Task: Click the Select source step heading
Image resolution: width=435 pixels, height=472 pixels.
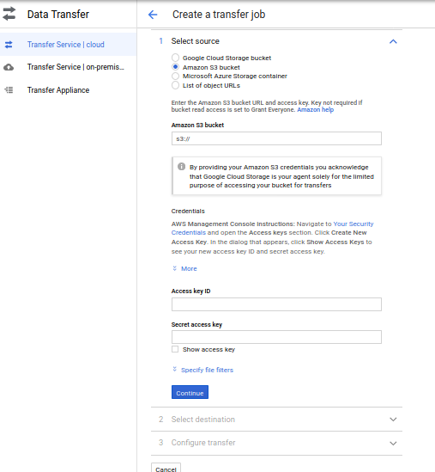Action: (196, 41)
